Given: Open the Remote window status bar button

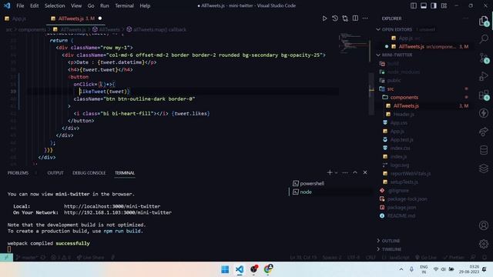Looking at the screenshot, I should coord(6,257).
